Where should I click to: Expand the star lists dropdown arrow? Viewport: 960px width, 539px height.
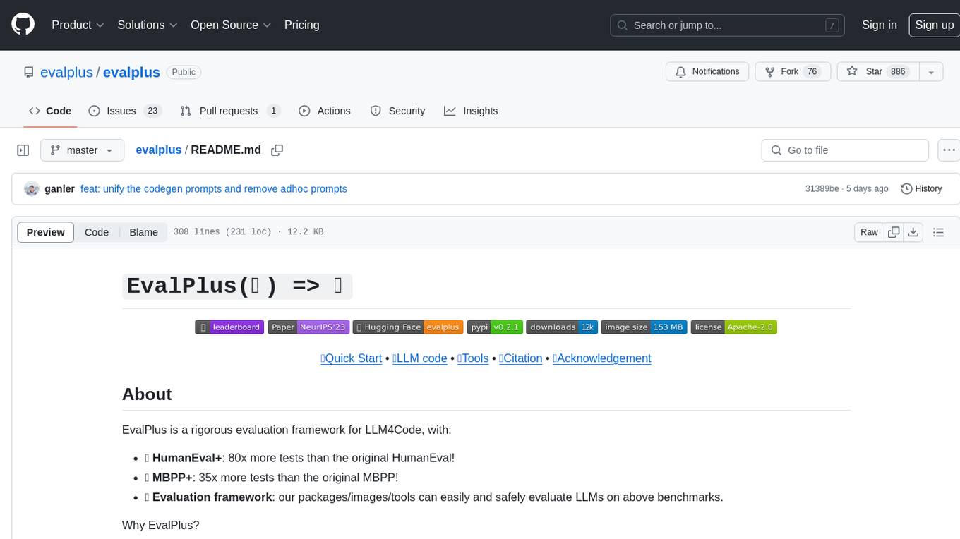[931, 72]
